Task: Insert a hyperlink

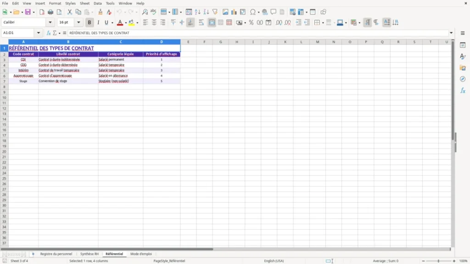Action: pos(265,12)
